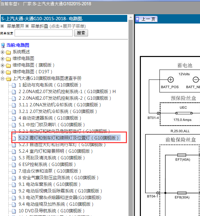
Task: Focus the 菜单搜索 input field
Action: click(44, 33)
